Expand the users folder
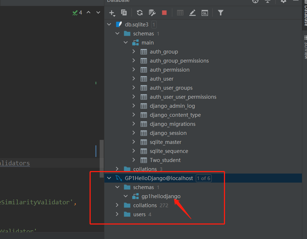Viewport: 307px width, 239px height. pos(117,214)
